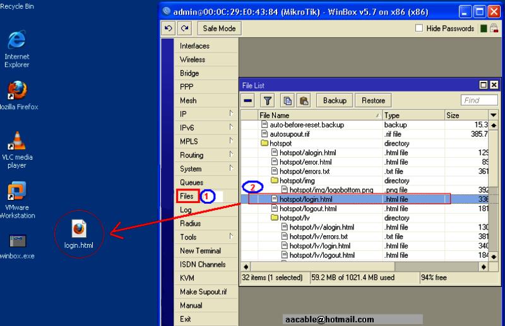The image size is (505, 326).
Task: Click the paste icon in File List toolbar
Action: tap(304, 101)
